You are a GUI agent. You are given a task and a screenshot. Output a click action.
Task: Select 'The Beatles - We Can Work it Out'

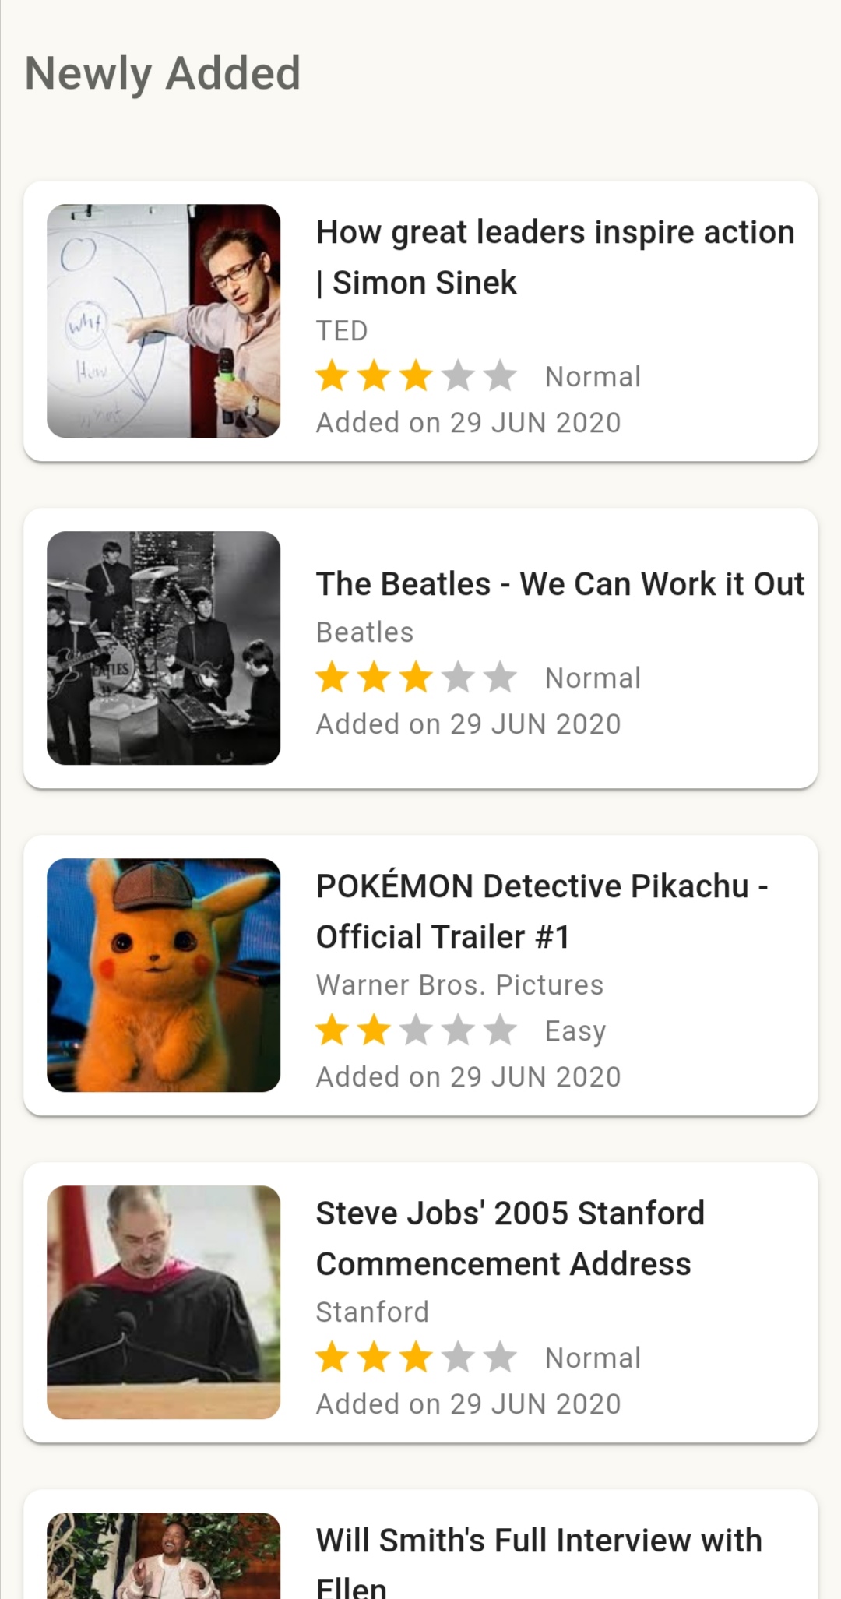pyautogui.click(x=559, y=584)
